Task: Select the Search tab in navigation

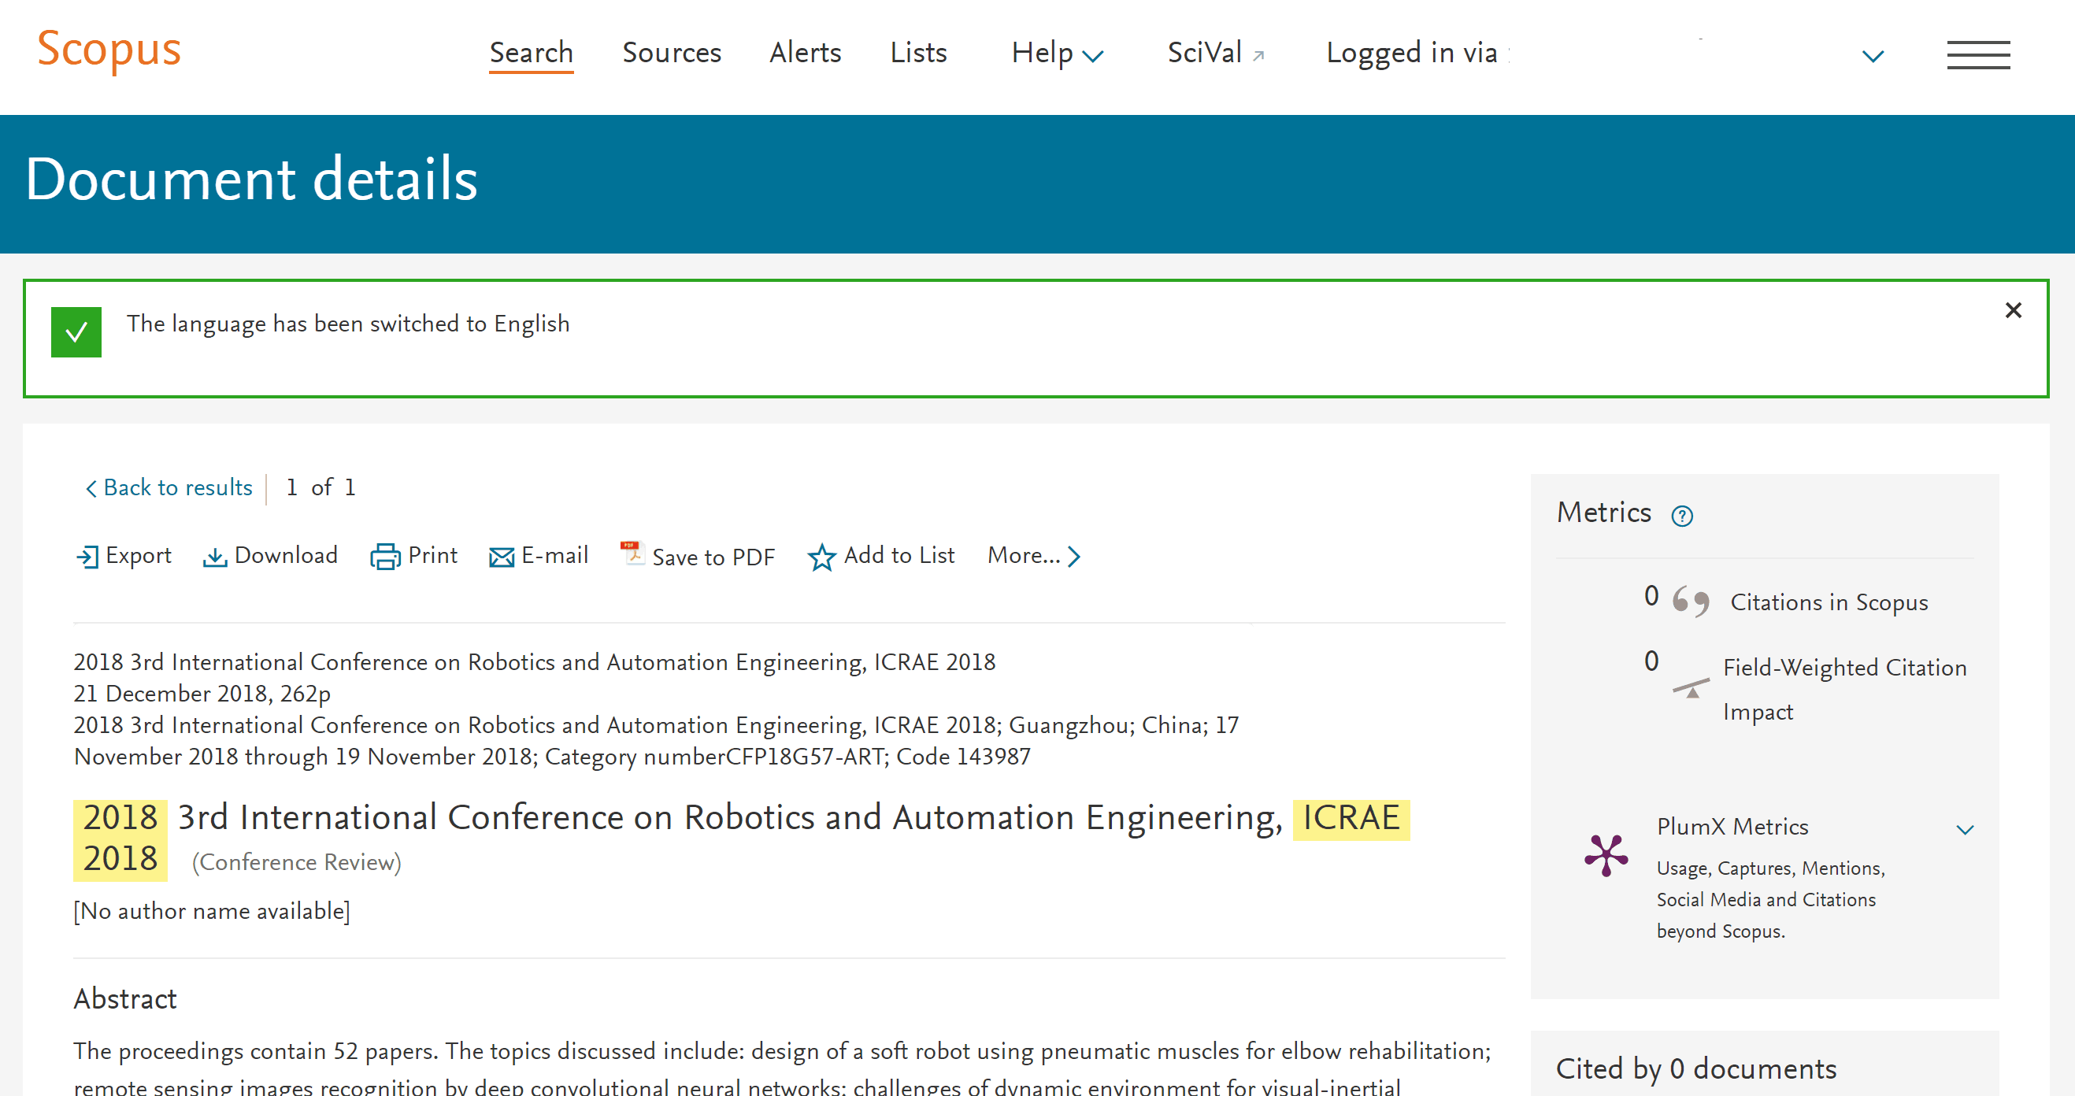Action: [531, 54]
